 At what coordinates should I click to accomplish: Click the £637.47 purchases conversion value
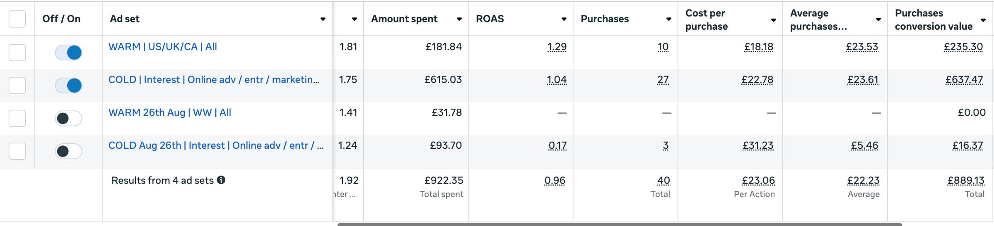coord(964,80)
